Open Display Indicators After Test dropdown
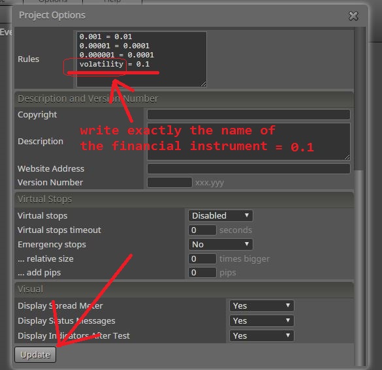This screenshot has width=382, height=370. pos(261,336)
